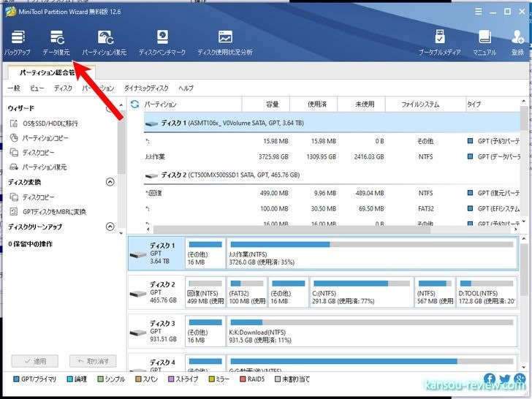
Task: Select ディスク 1 row in partition list
Action: 332,123
